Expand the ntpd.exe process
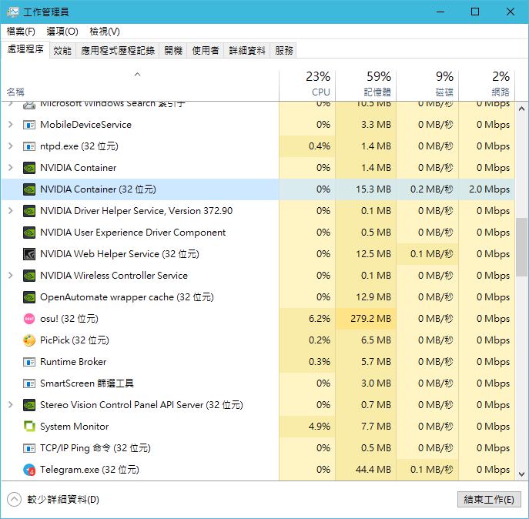The height and width of the screenshot is (519, 529). click(11, 146)
